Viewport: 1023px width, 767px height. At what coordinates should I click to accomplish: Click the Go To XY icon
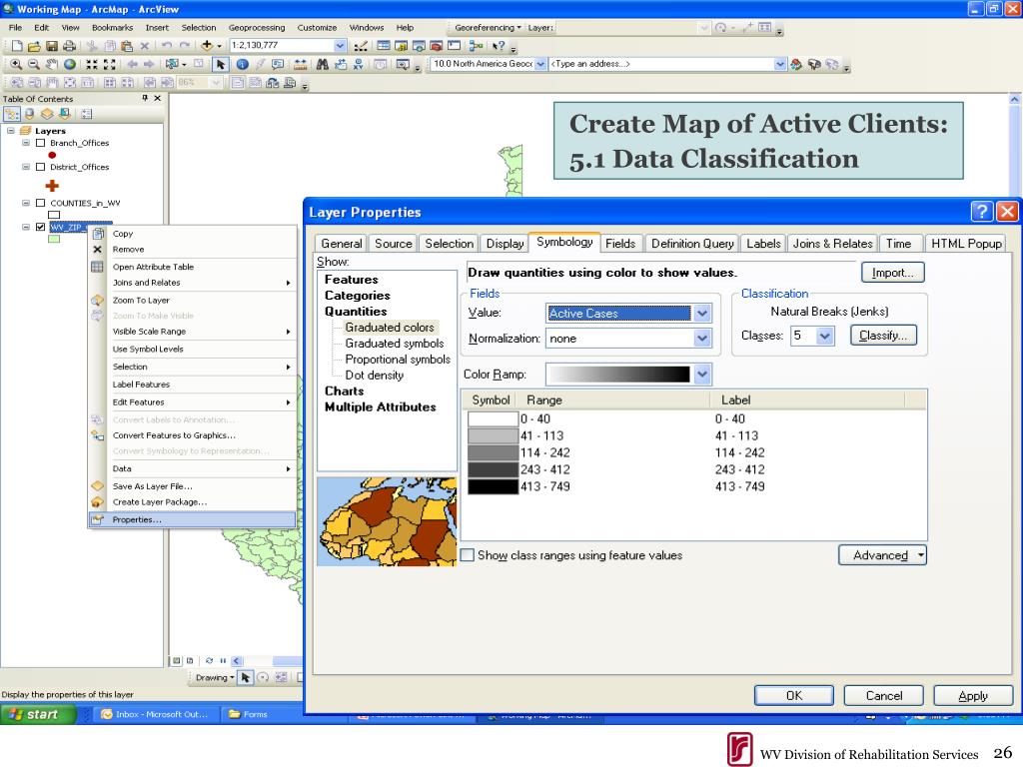359,64
